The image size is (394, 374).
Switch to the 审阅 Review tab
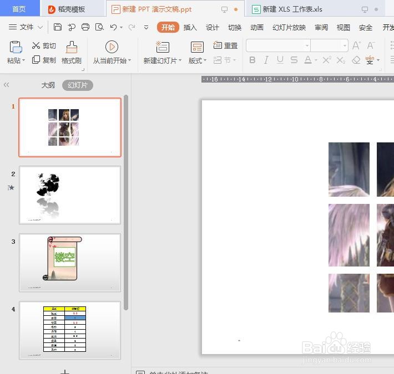point(321,27)
